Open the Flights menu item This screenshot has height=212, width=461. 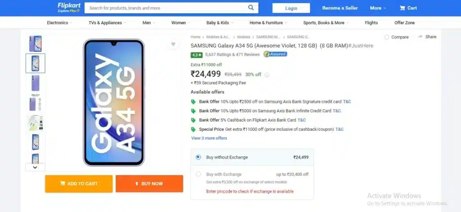pyautogui.click(x=371, y=22)
